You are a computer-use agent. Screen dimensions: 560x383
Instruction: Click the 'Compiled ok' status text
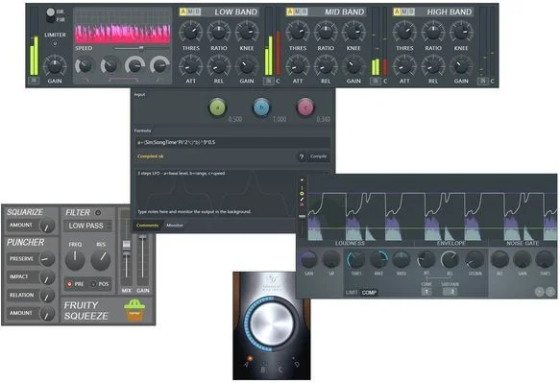coord(151,156)
